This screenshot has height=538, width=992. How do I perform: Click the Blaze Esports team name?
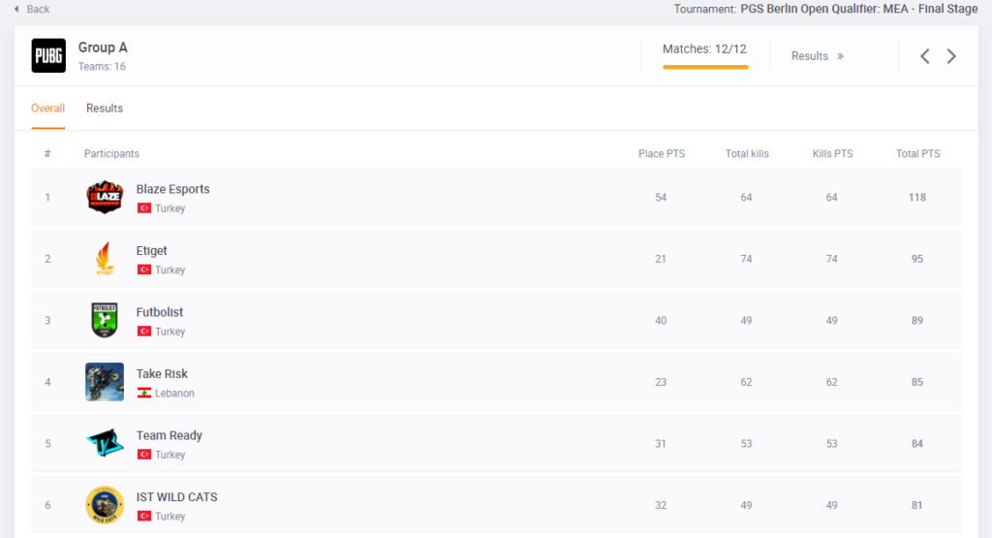[172, 189]
